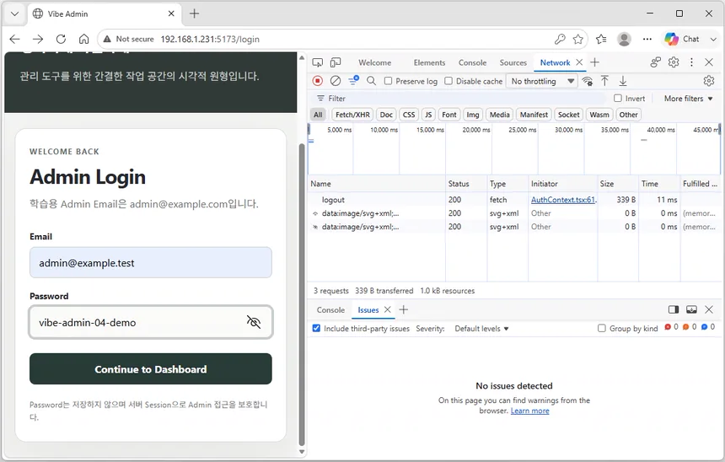Open network conditions wifi icon
The height and width of the screenshot is (462, 725).
pyautogui.click(x=588, y=82)
